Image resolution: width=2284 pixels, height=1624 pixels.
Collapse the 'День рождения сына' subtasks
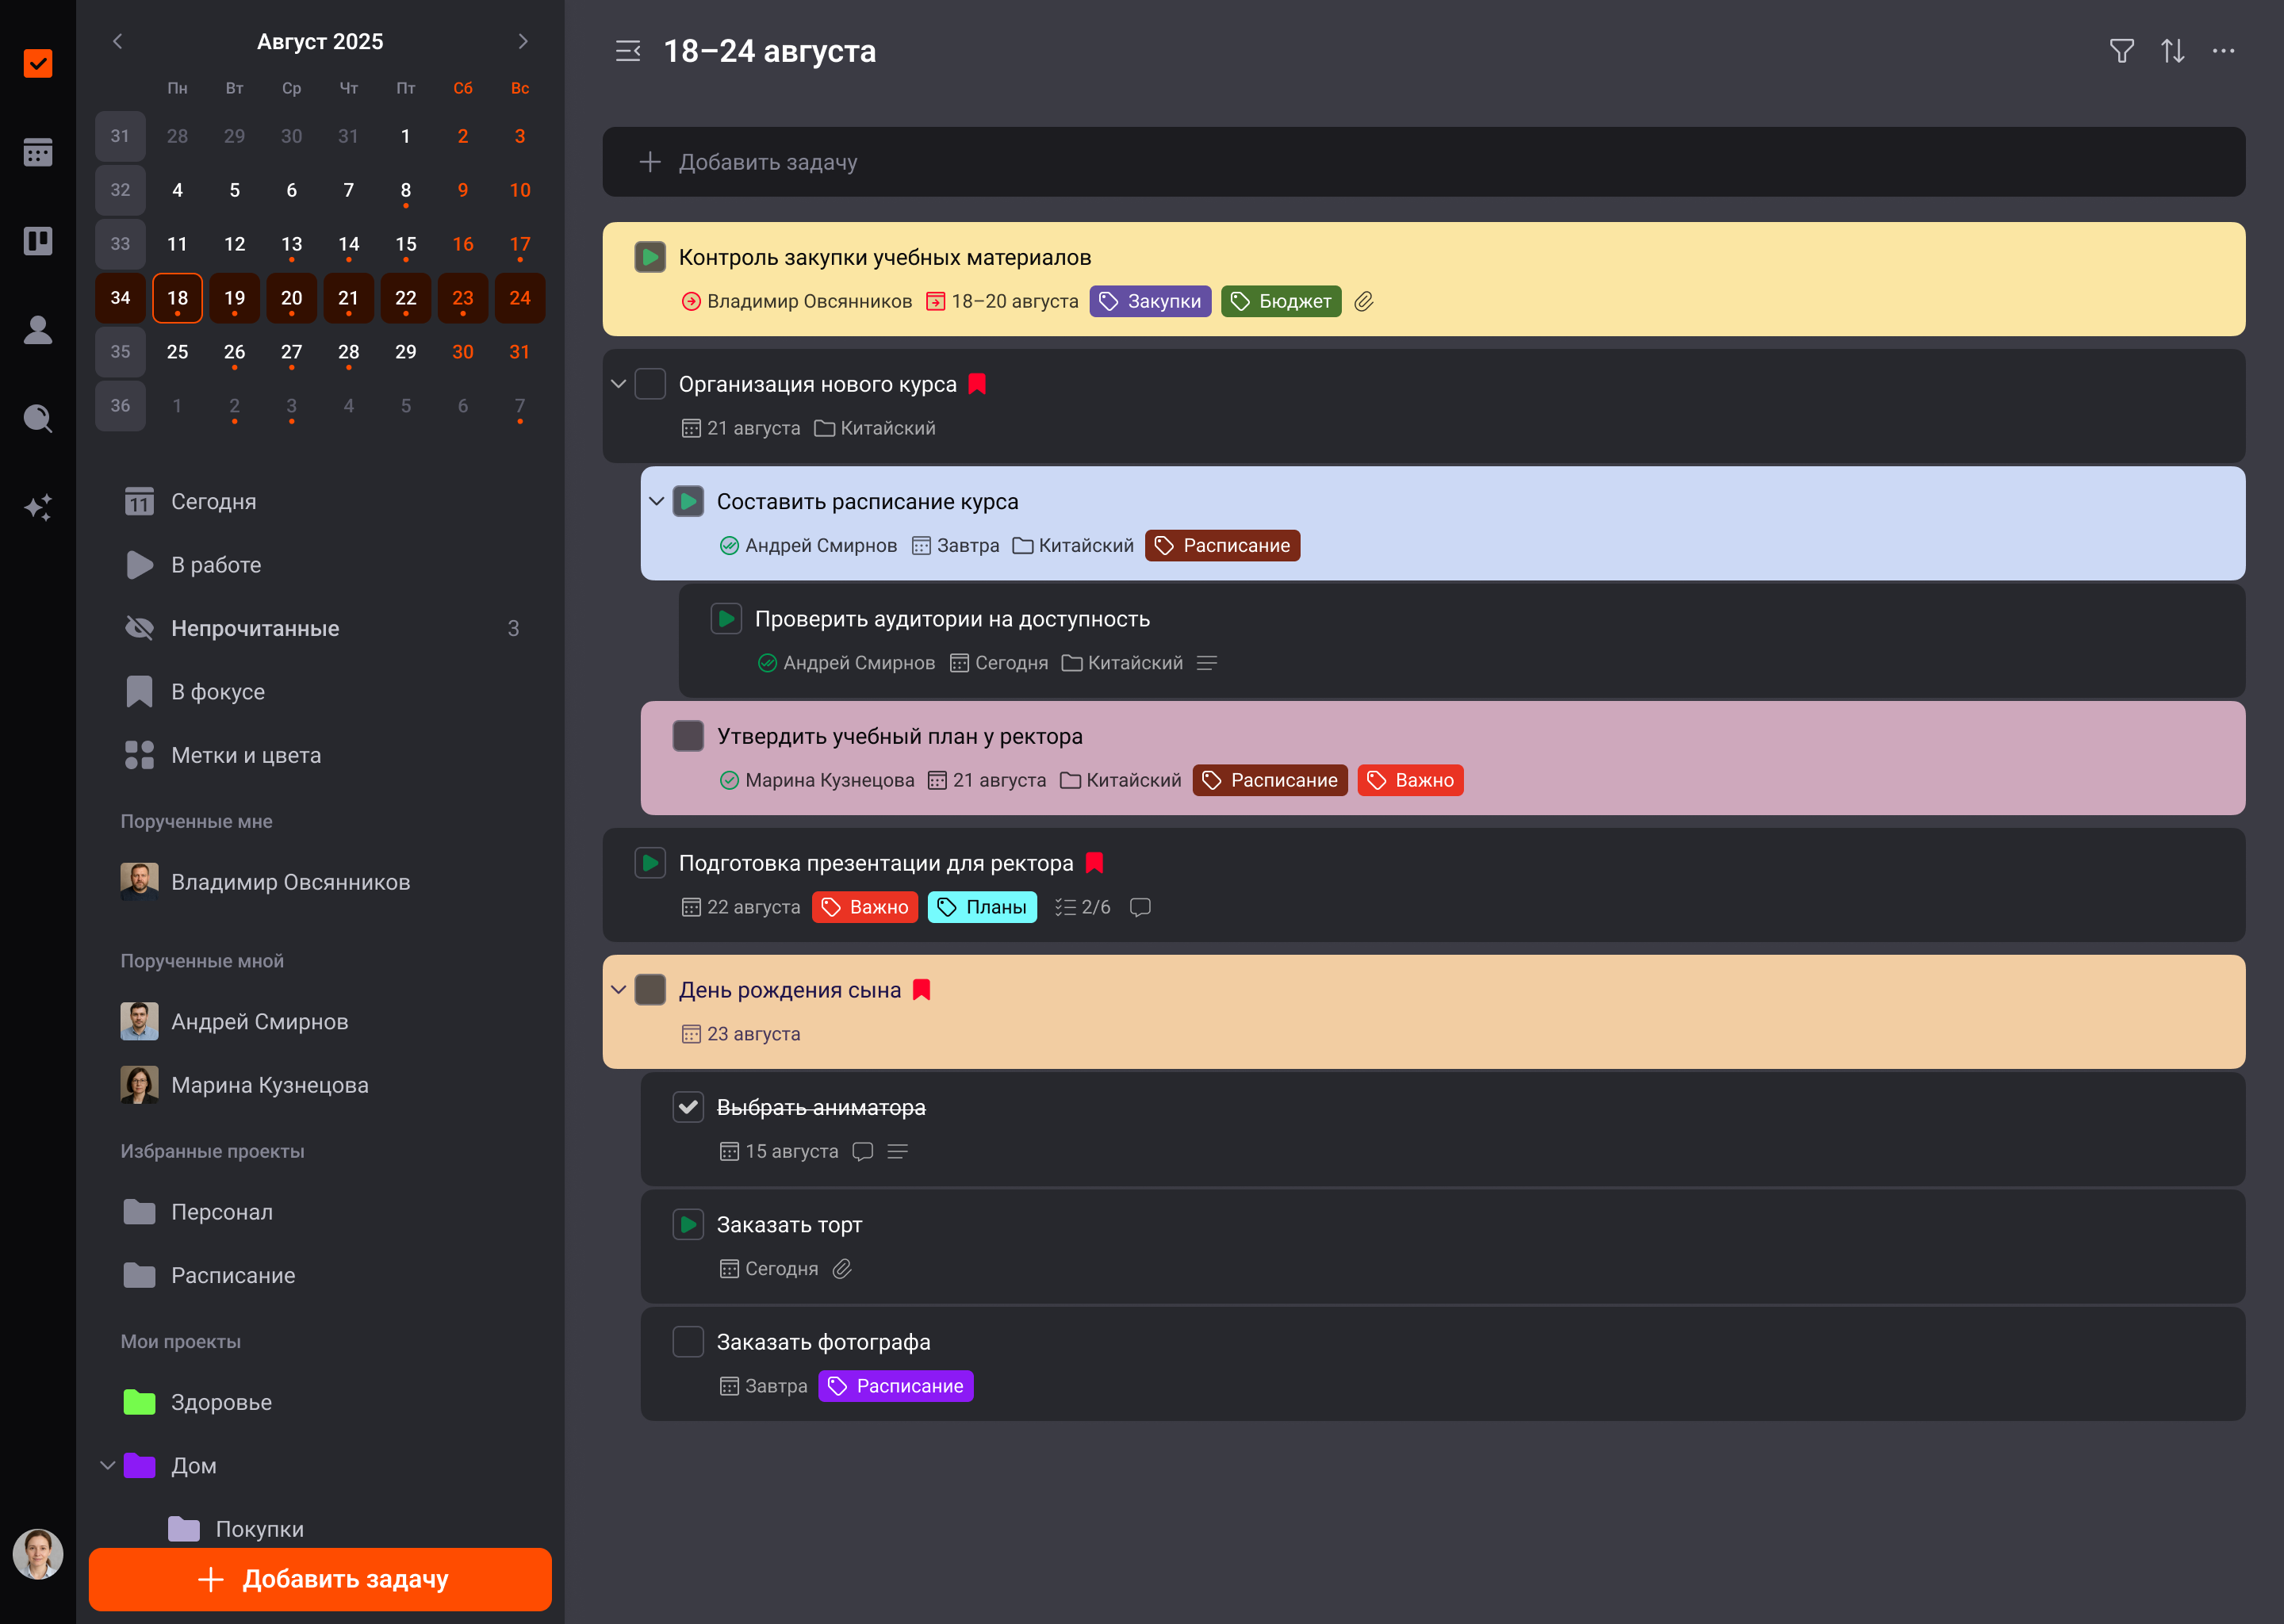[619, 990]
